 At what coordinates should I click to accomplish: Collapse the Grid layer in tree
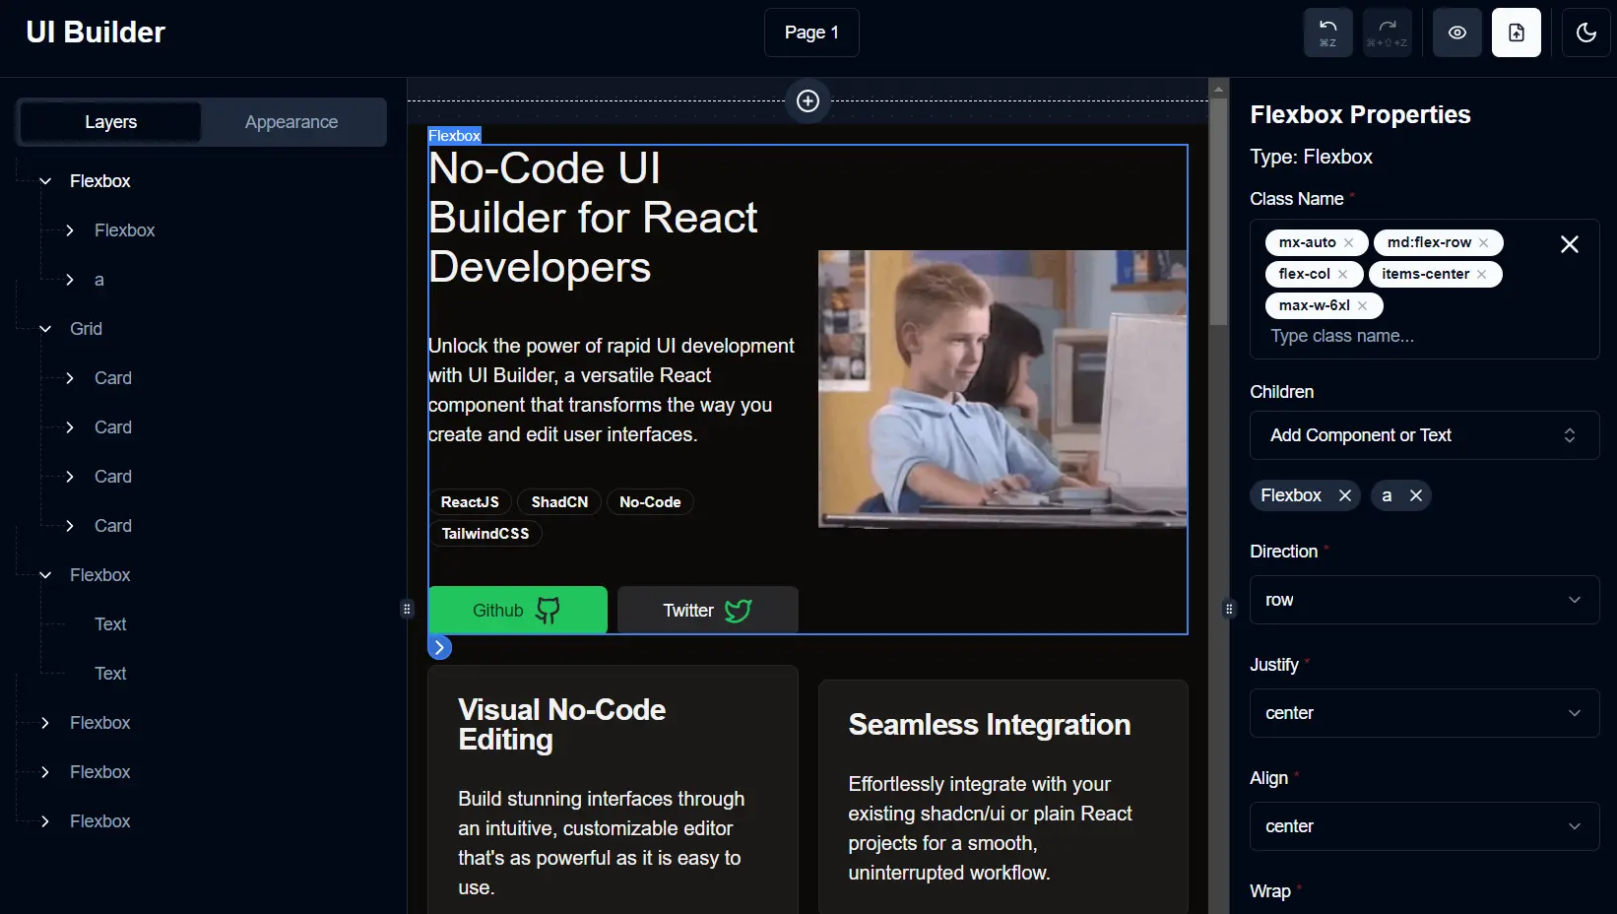[x=45, y=329]
